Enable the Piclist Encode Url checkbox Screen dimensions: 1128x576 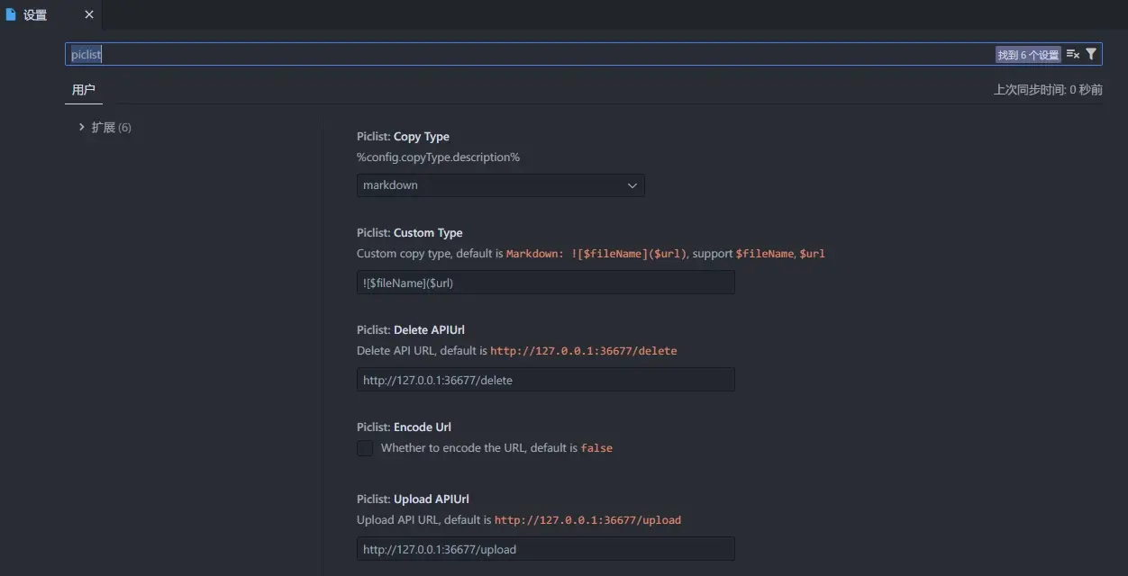(x=364, y=447)
